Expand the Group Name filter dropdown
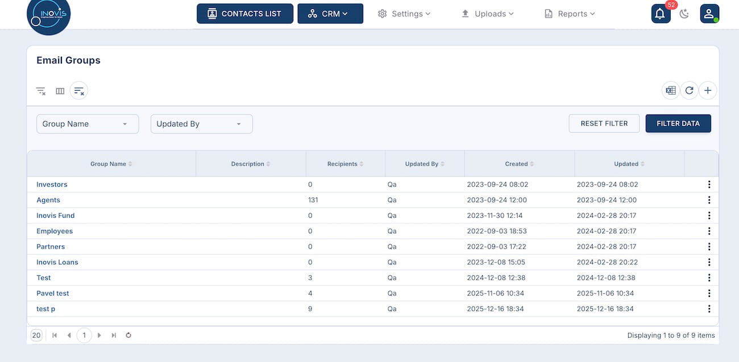This screenshot has width=739, height=362. (x=88, y=124)
